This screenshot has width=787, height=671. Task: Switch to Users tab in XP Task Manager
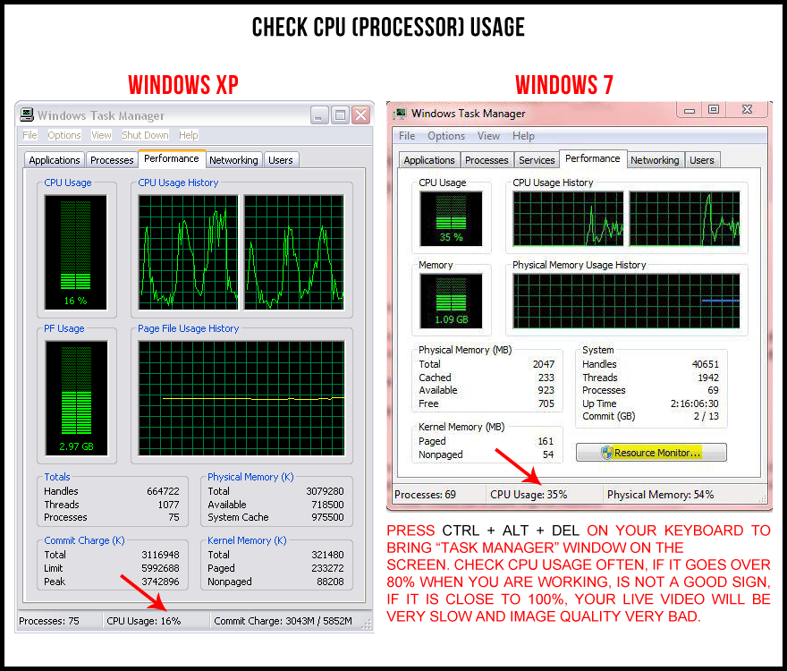tap(281, 160)
